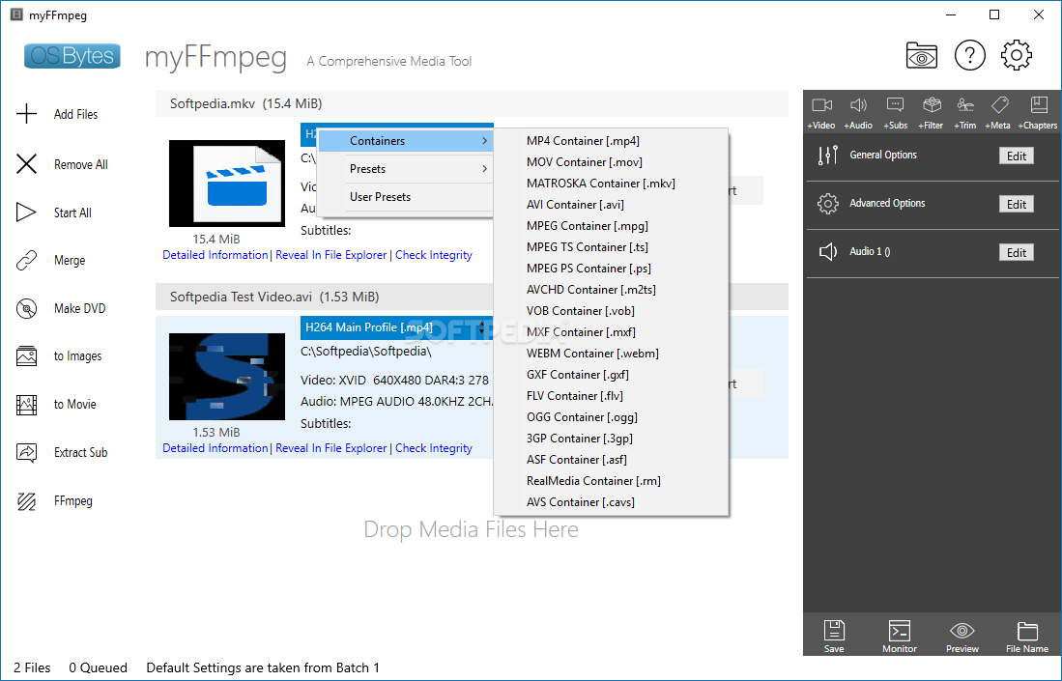Check Integrity of Softpedia.mkv

coord(434,255)
